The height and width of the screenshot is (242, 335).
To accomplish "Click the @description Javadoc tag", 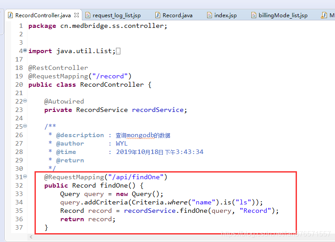I will (x=80, y=135).
